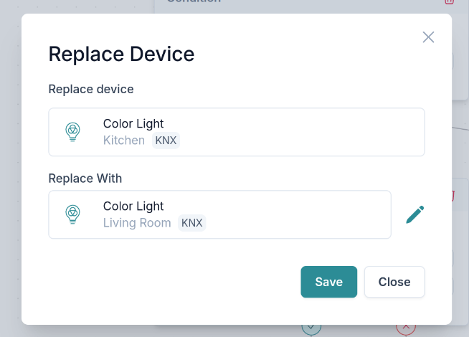Click the Kitchen Color Light bulb icon
Screen dimensions: 469x337
point(72,132)
